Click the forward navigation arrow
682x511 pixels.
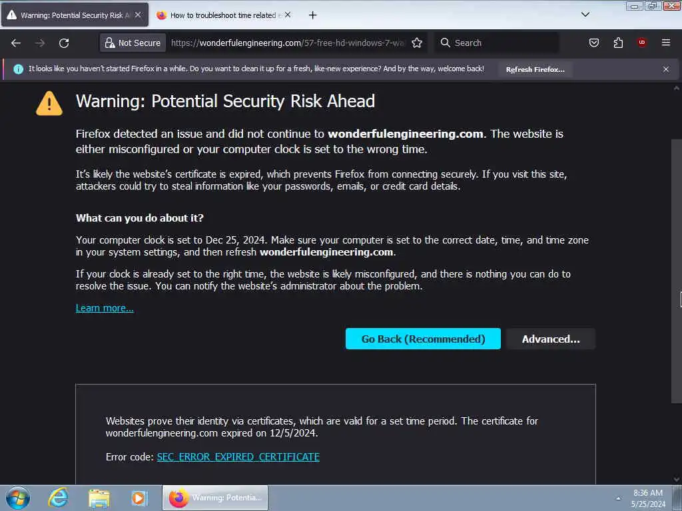click(x=40, y=43)
